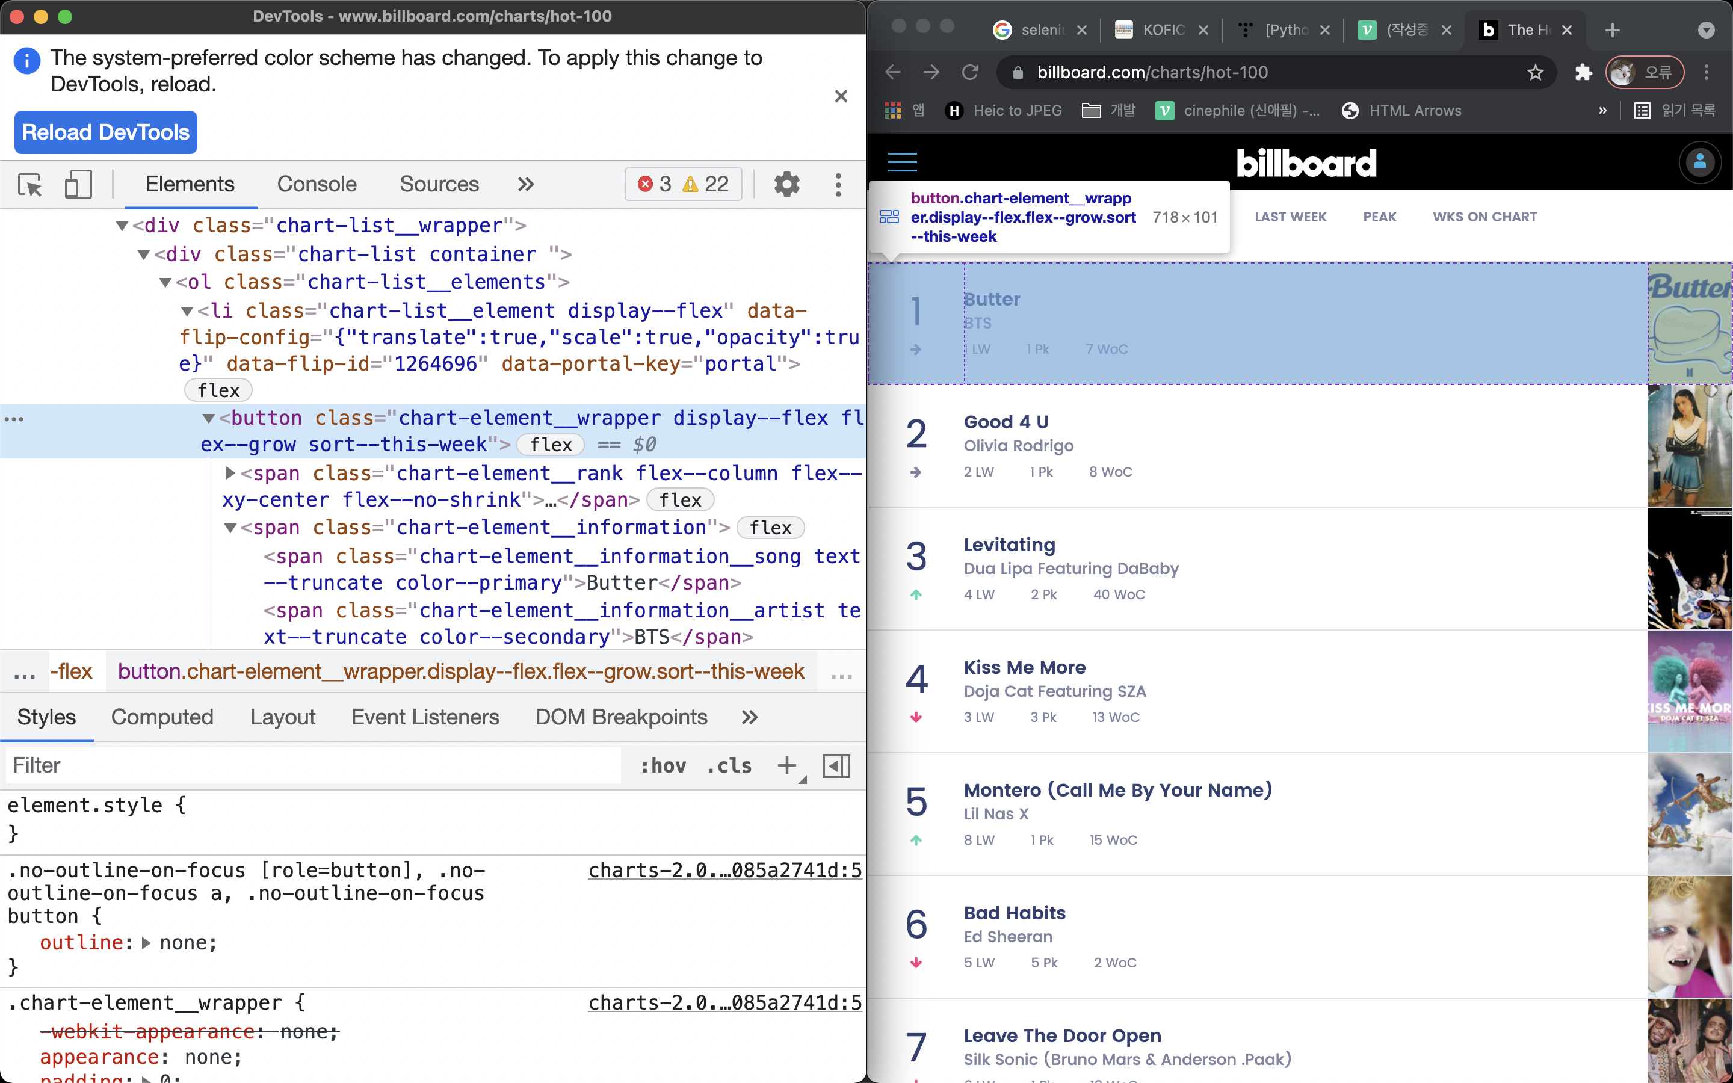Click the flex badge on button element

(551, 445)
